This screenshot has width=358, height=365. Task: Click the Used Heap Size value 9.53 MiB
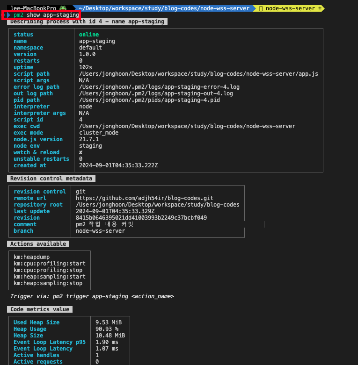(109, 322)
